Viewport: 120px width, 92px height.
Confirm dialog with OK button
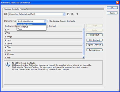tap(112, 8)
